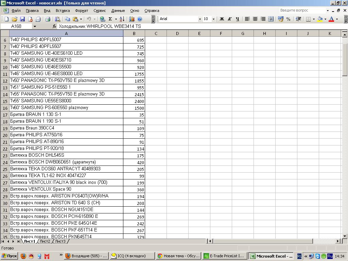Click in the Введите вопрос help box

302,11
